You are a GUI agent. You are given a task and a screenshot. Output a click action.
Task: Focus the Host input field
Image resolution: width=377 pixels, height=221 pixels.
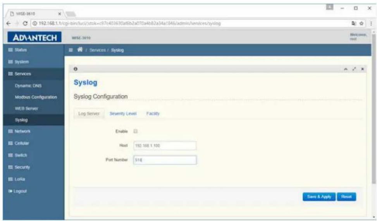coord(165,146)
